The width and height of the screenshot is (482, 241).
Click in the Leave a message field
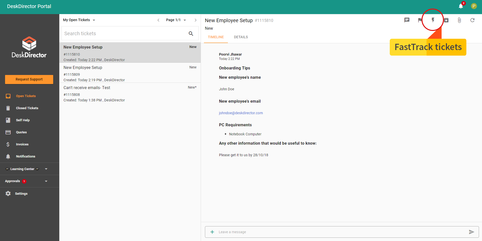[342, 232]
